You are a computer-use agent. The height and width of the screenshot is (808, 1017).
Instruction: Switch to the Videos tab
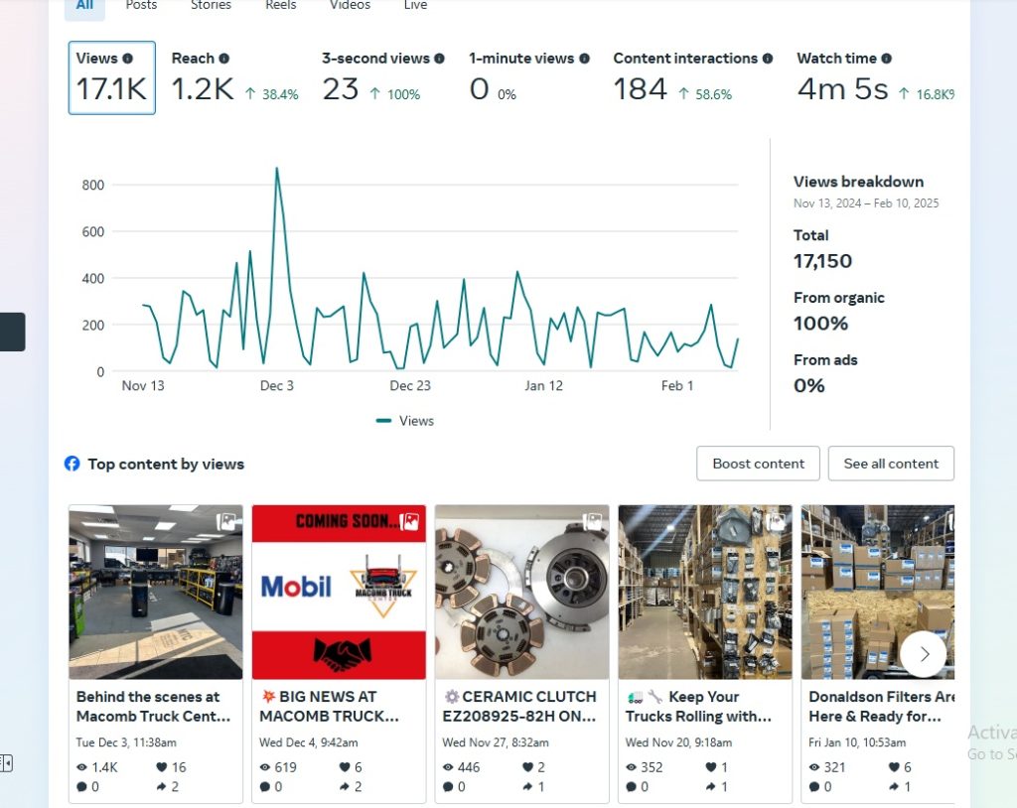[350, 5]
